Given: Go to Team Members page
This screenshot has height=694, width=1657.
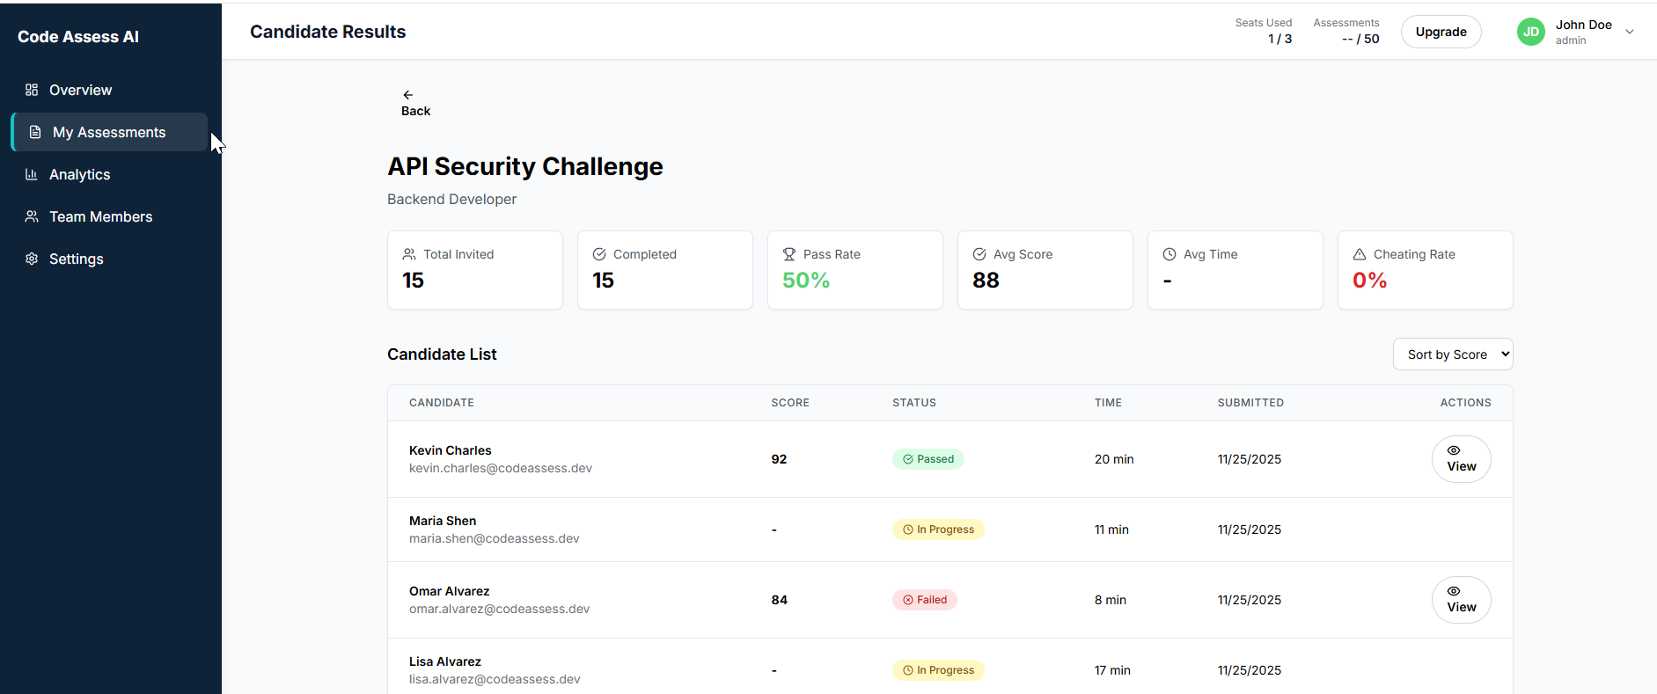Looking at the screenshot, I should coord(100,216).
